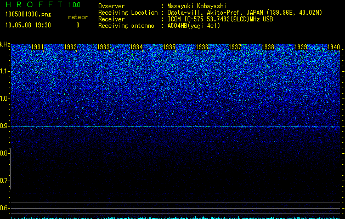Click the file name 1005081930.png
The image size is (345, 219).
pyautogui.click(x=29, y=14)
